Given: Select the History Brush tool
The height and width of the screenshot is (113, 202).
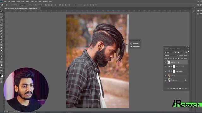Looking at the screenshot, I should click(1, 40).
